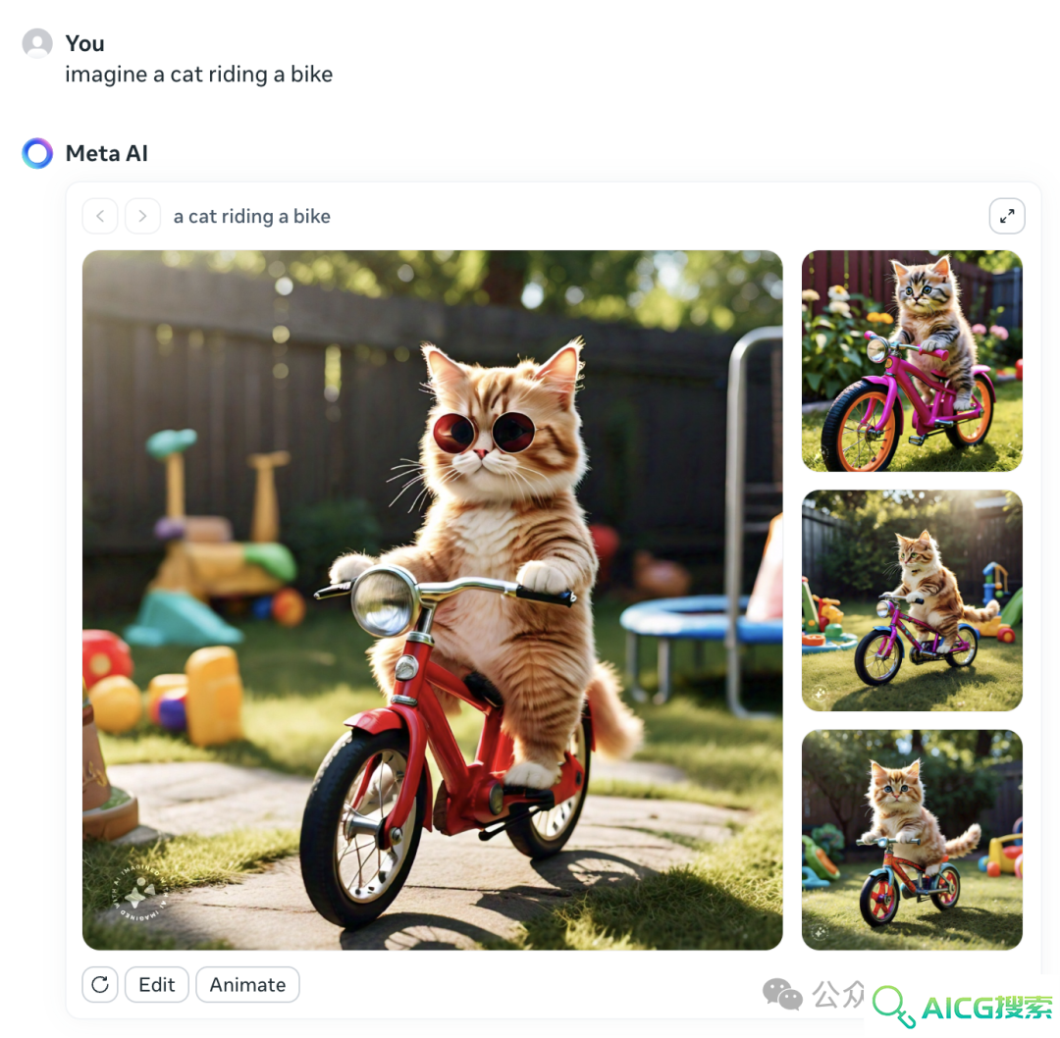Click the user avatar icon

(37, 43)
